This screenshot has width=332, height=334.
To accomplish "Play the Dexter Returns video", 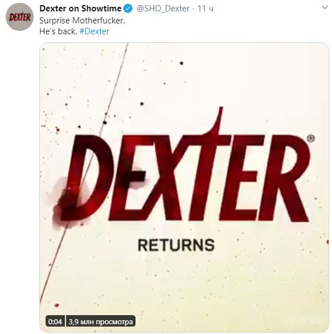I will (x=184, y=187).
